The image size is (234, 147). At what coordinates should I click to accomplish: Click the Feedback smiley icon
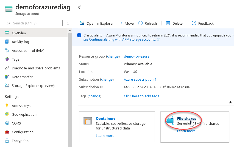pyautogui.click(x=194, y=23)
